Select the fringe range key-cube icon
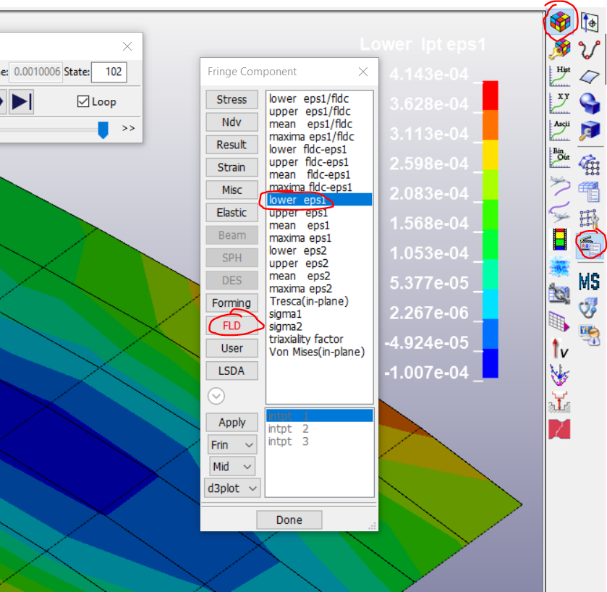Screen dimensions: 607x592 (560, 49)
